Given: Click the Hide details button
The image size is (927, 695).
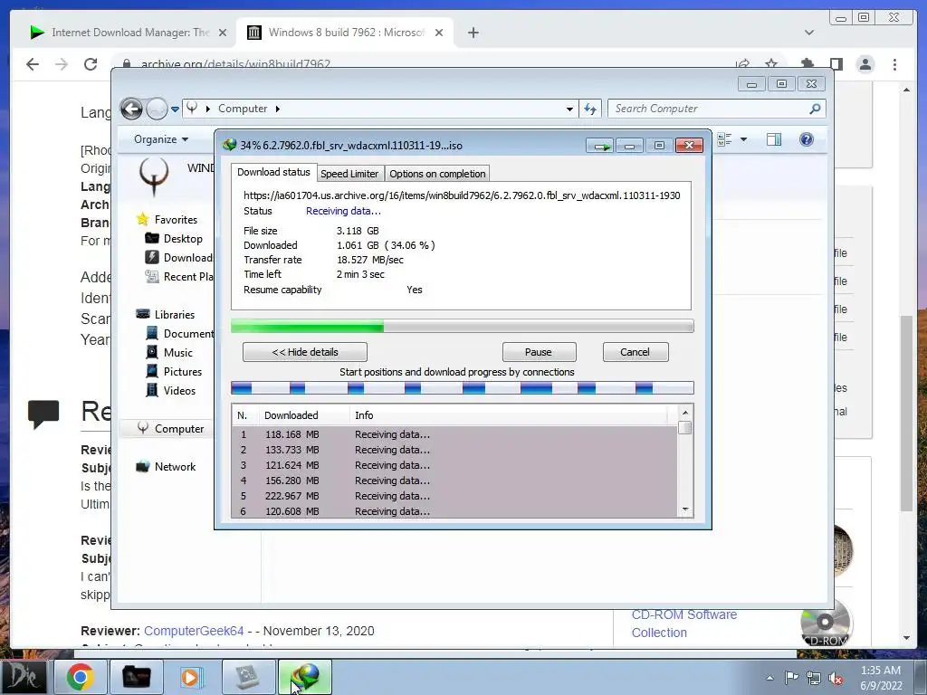Looking at the screenshot, I should pos(304,352).
